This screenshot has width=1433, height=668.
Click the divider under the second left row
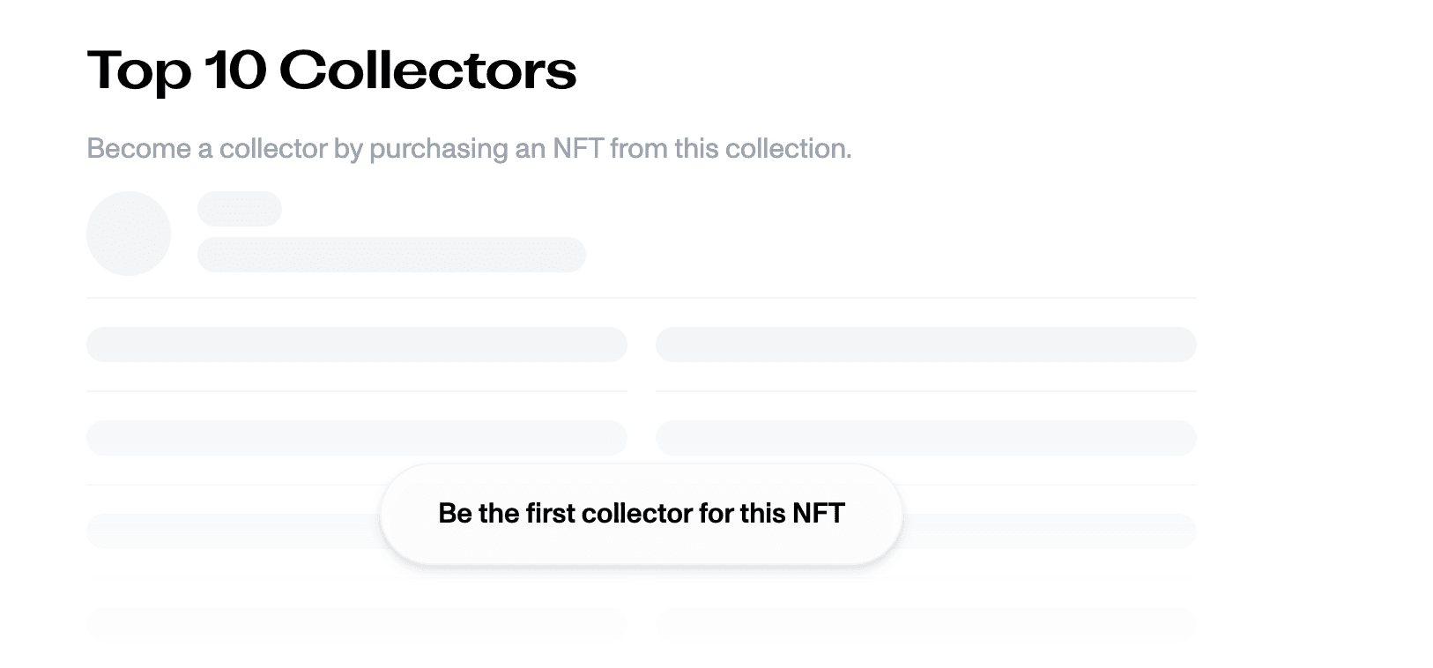click(357, 485)
